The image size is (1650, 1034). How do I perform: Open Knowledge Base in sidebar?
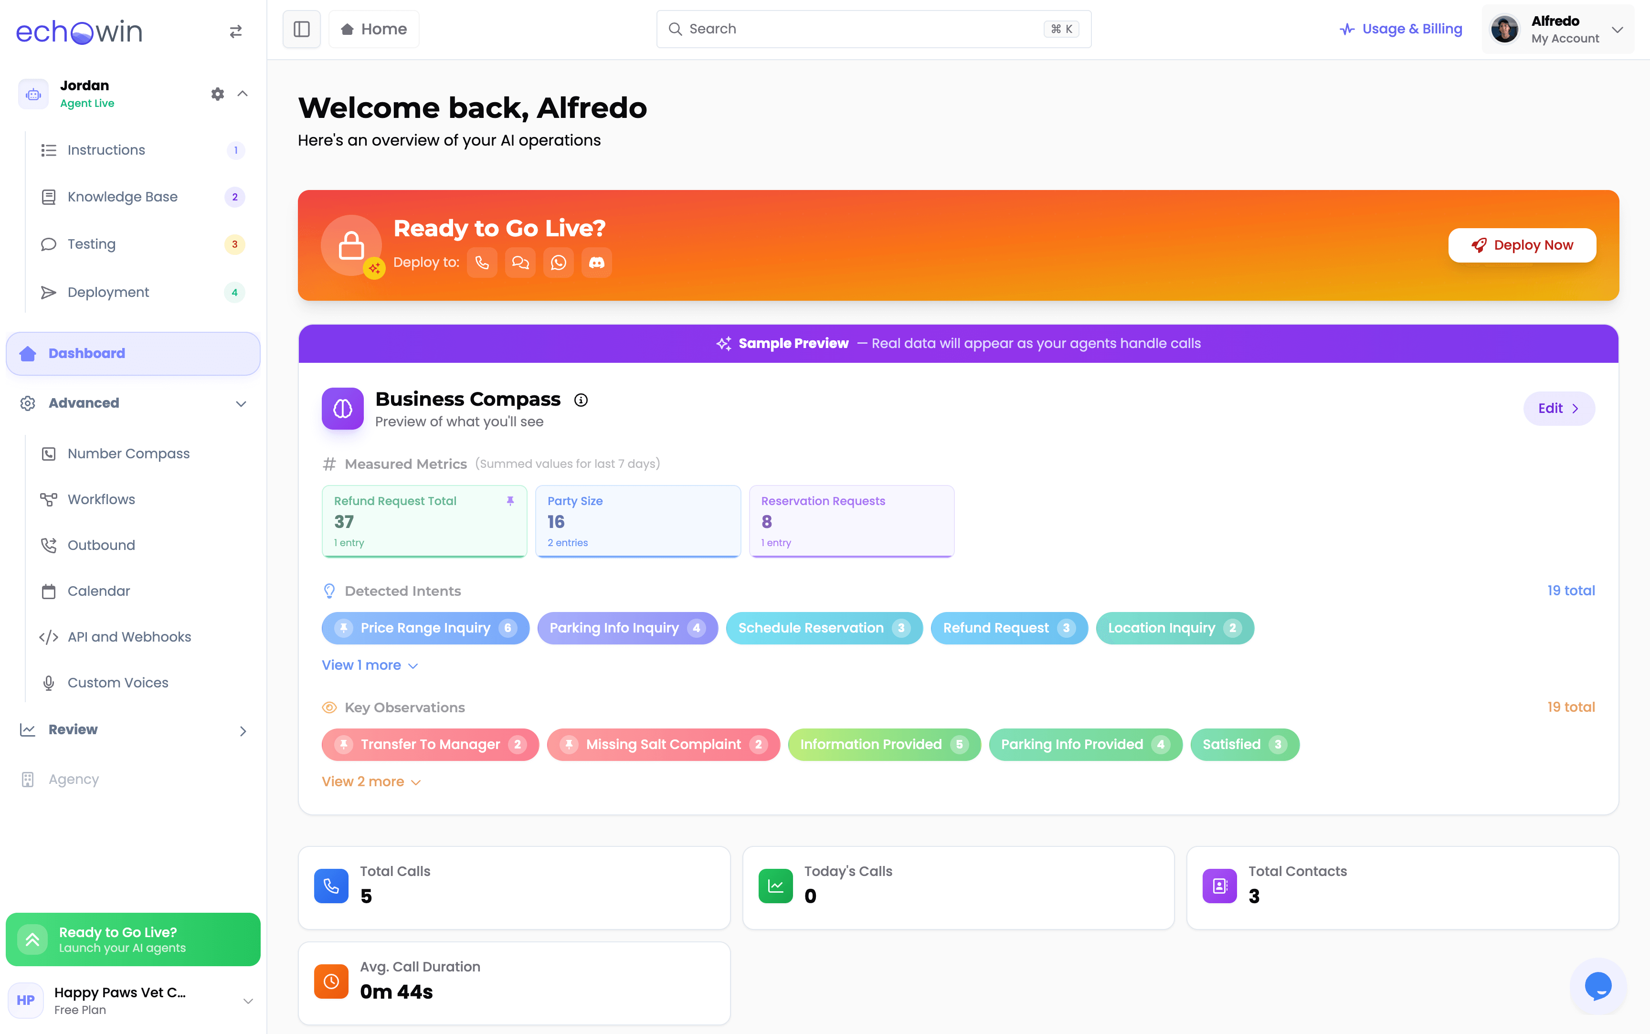coord(142,197)
